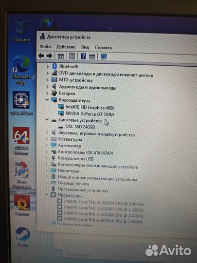
Task: Click the MTD-устройства category icon
Action: (54, 80)
